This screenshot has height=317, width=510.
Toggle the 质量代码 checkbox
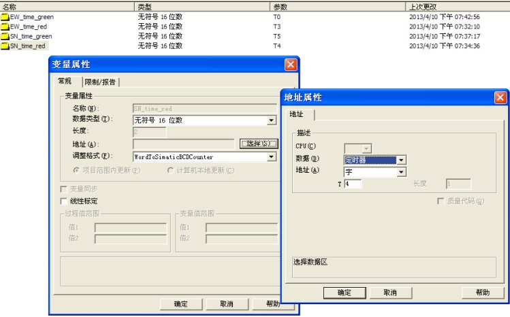pyautogui.click(x=441, y=201)
